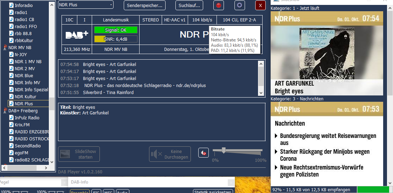Click the DAB+ Freiberg ensemble antenna icon
Viewport: 393px width, 193px height.
pos(5,111)
